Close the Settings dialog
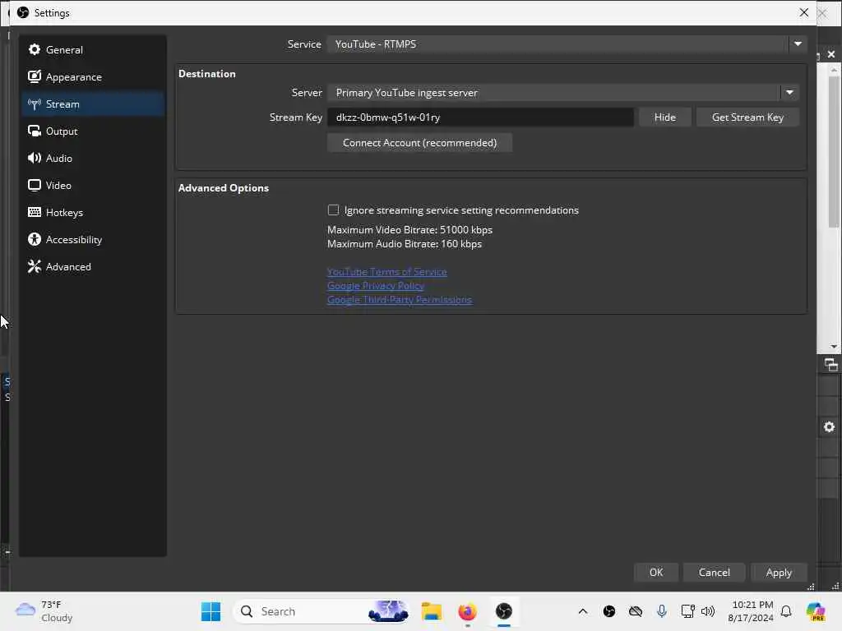This screenshot has width=842, height=631. point(803,12)
